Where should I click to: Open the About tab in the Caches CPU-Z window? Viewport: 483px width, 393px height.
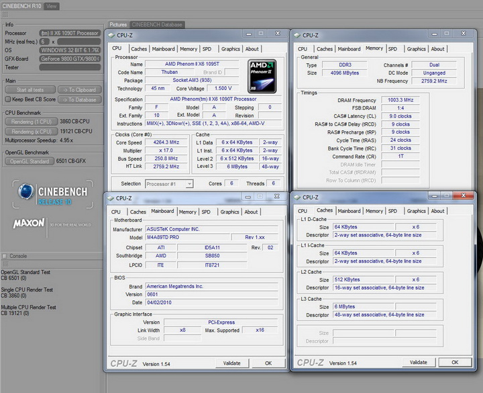[437, 211]
